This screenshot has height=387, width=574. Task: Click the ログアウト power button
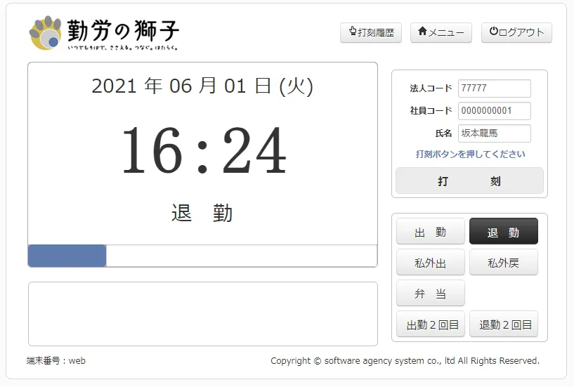pyautogui.click(x=516, y=32)
